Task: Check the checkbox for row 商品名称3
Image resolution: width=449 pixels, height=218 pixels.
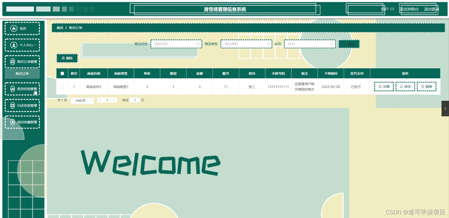Action: [x=62, y=87]
